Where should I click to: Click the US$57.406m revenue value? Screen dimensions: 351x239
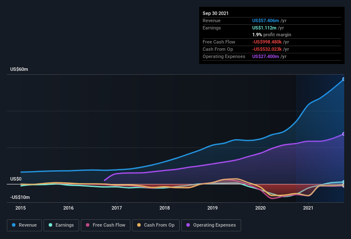point(265,20)
